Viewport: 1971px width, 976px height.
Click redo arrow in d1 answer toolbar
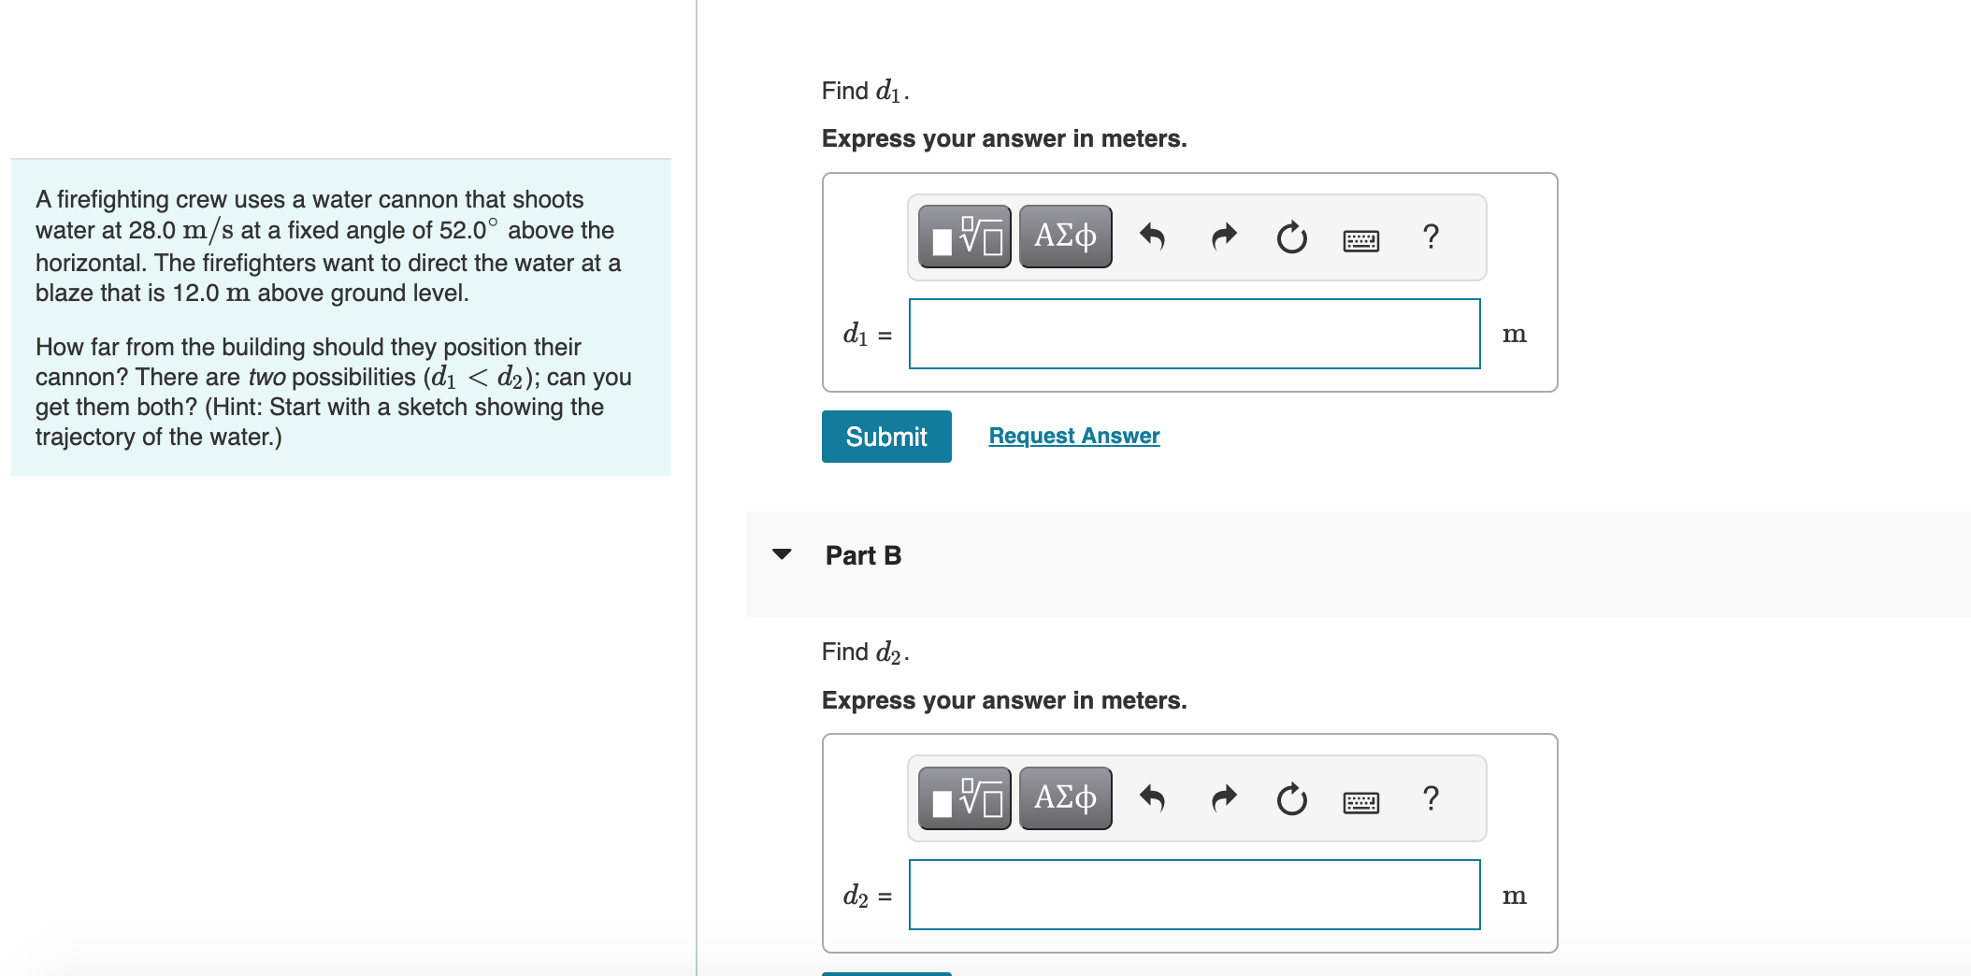pyautogui.click(x=1223, y=237)
